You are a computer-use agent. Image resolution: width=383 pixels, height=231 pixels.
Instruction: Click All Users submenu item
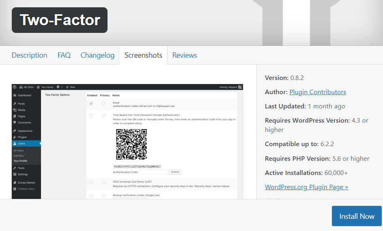click(19, 151)
